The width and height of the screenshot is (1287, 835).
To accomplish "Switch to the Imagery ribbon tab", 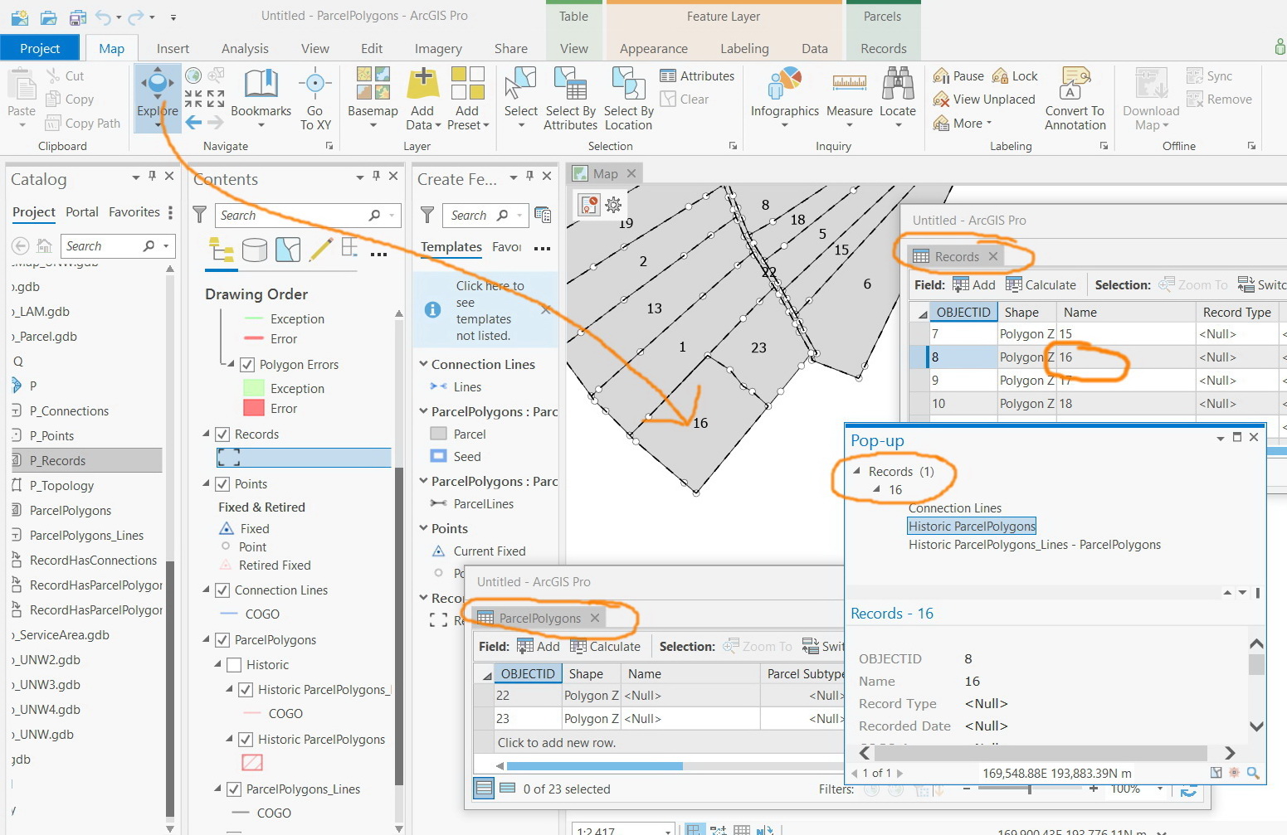I will [x=438, y=48].
